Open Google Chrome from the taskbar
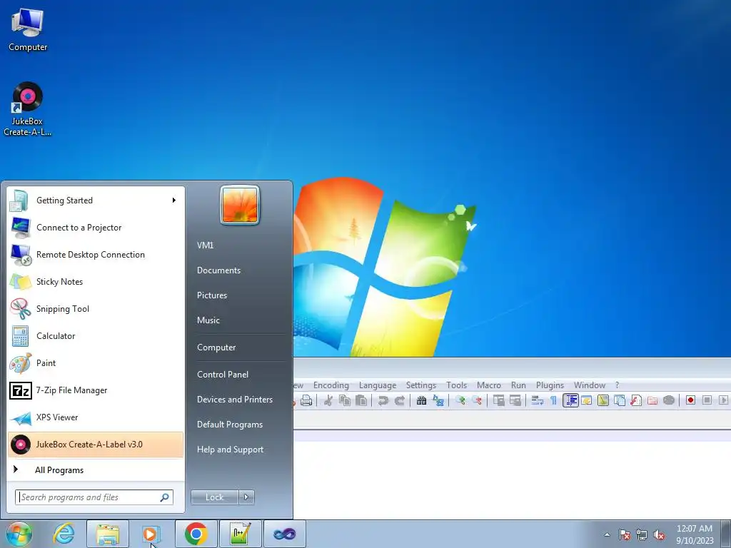Image resolution: width=731 pixels, height=548 pixels. click(x=196, y=534)
